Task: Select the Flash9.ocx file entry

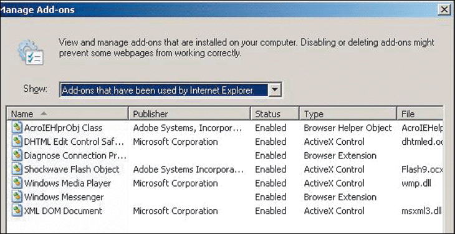Action: (x=422, y=170)
